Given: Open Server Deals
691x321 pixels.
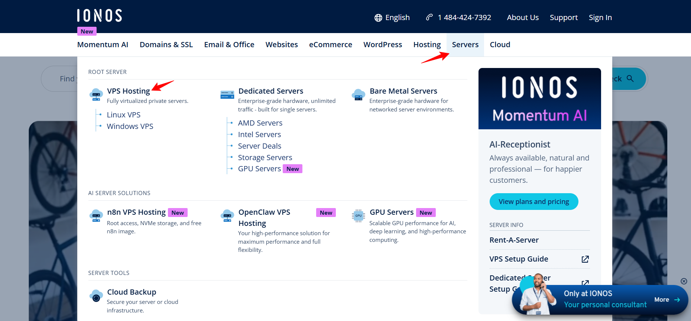Looking at the screenshot, I should 260,146.
